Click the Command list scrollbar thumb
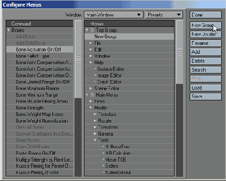This screenshot has height=181, width=226. [x=78, y=59]
